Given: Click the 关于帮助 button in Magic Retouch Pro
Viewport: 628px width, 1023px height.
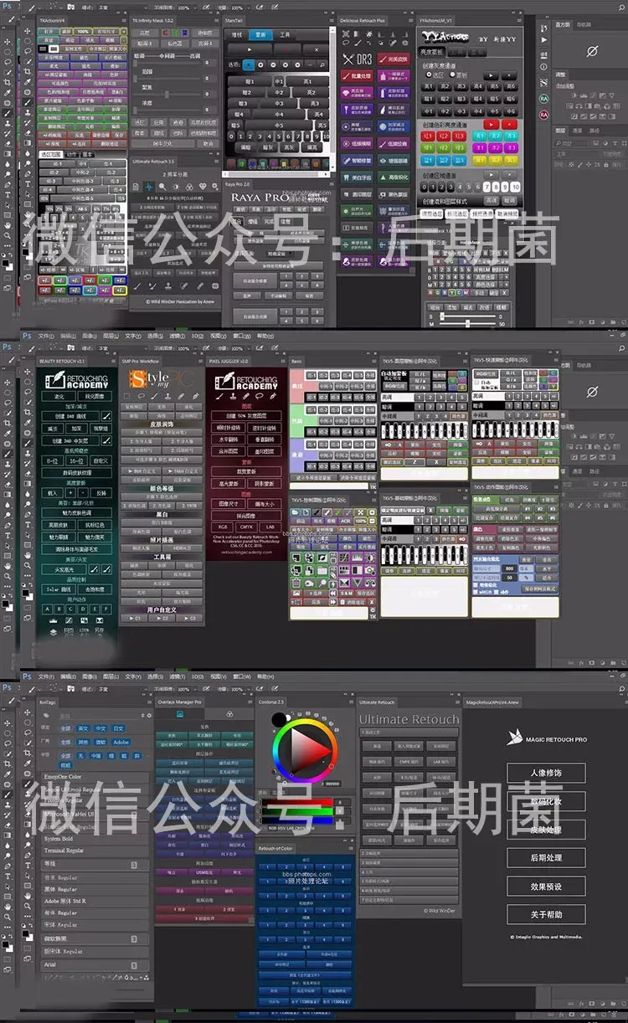Looking at the screenshot, I should (x=546, y=914).
